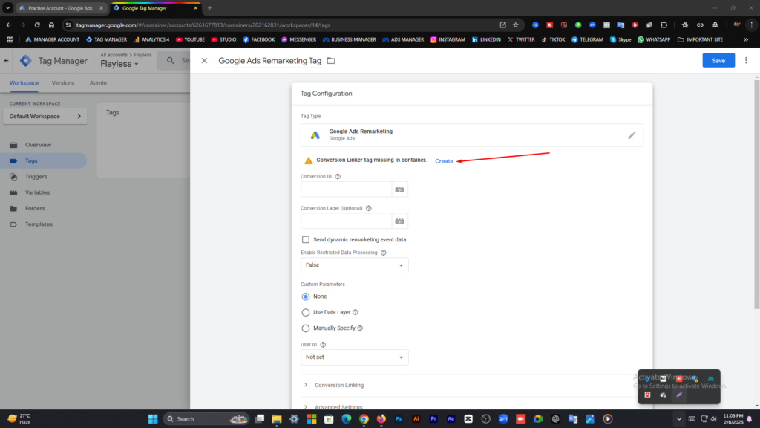Switch to the Admin tab

pyautogui.click(x=98, y=83)
